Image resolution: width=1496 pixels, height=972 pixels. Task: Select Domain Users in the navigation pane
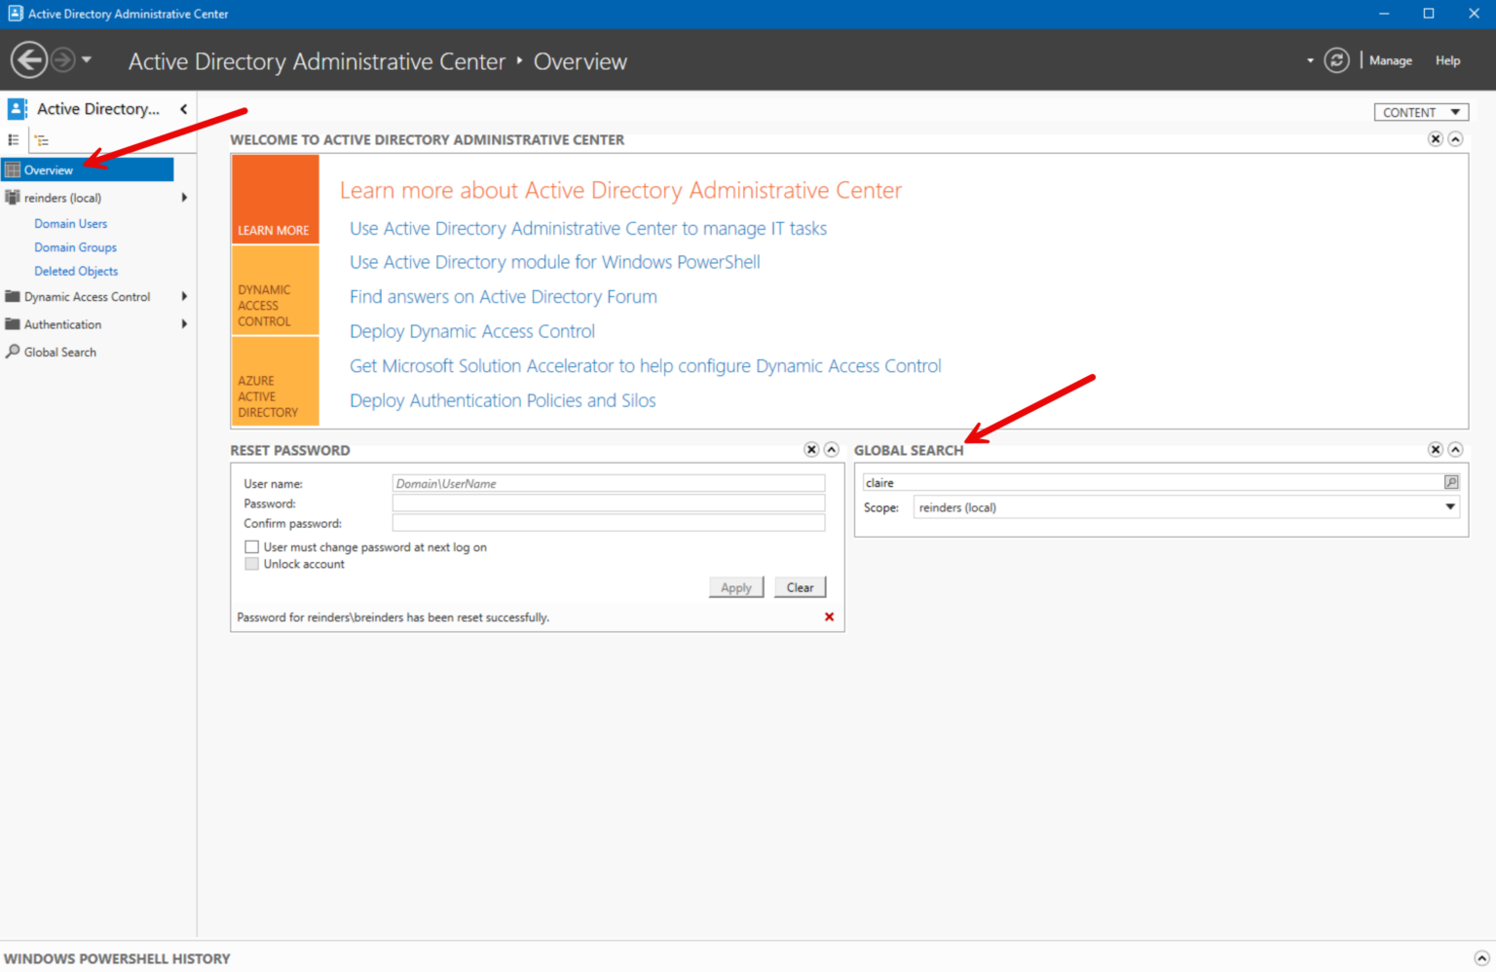[70, 223]
